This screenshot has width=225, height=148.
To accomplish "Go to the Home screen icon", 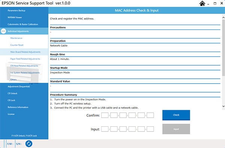I will coord(202,3).
